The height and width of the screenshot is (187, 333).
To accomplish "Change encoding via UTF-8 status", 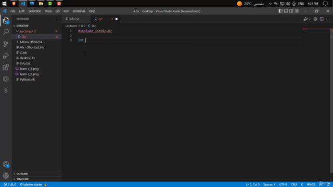I will click(283, 184).
